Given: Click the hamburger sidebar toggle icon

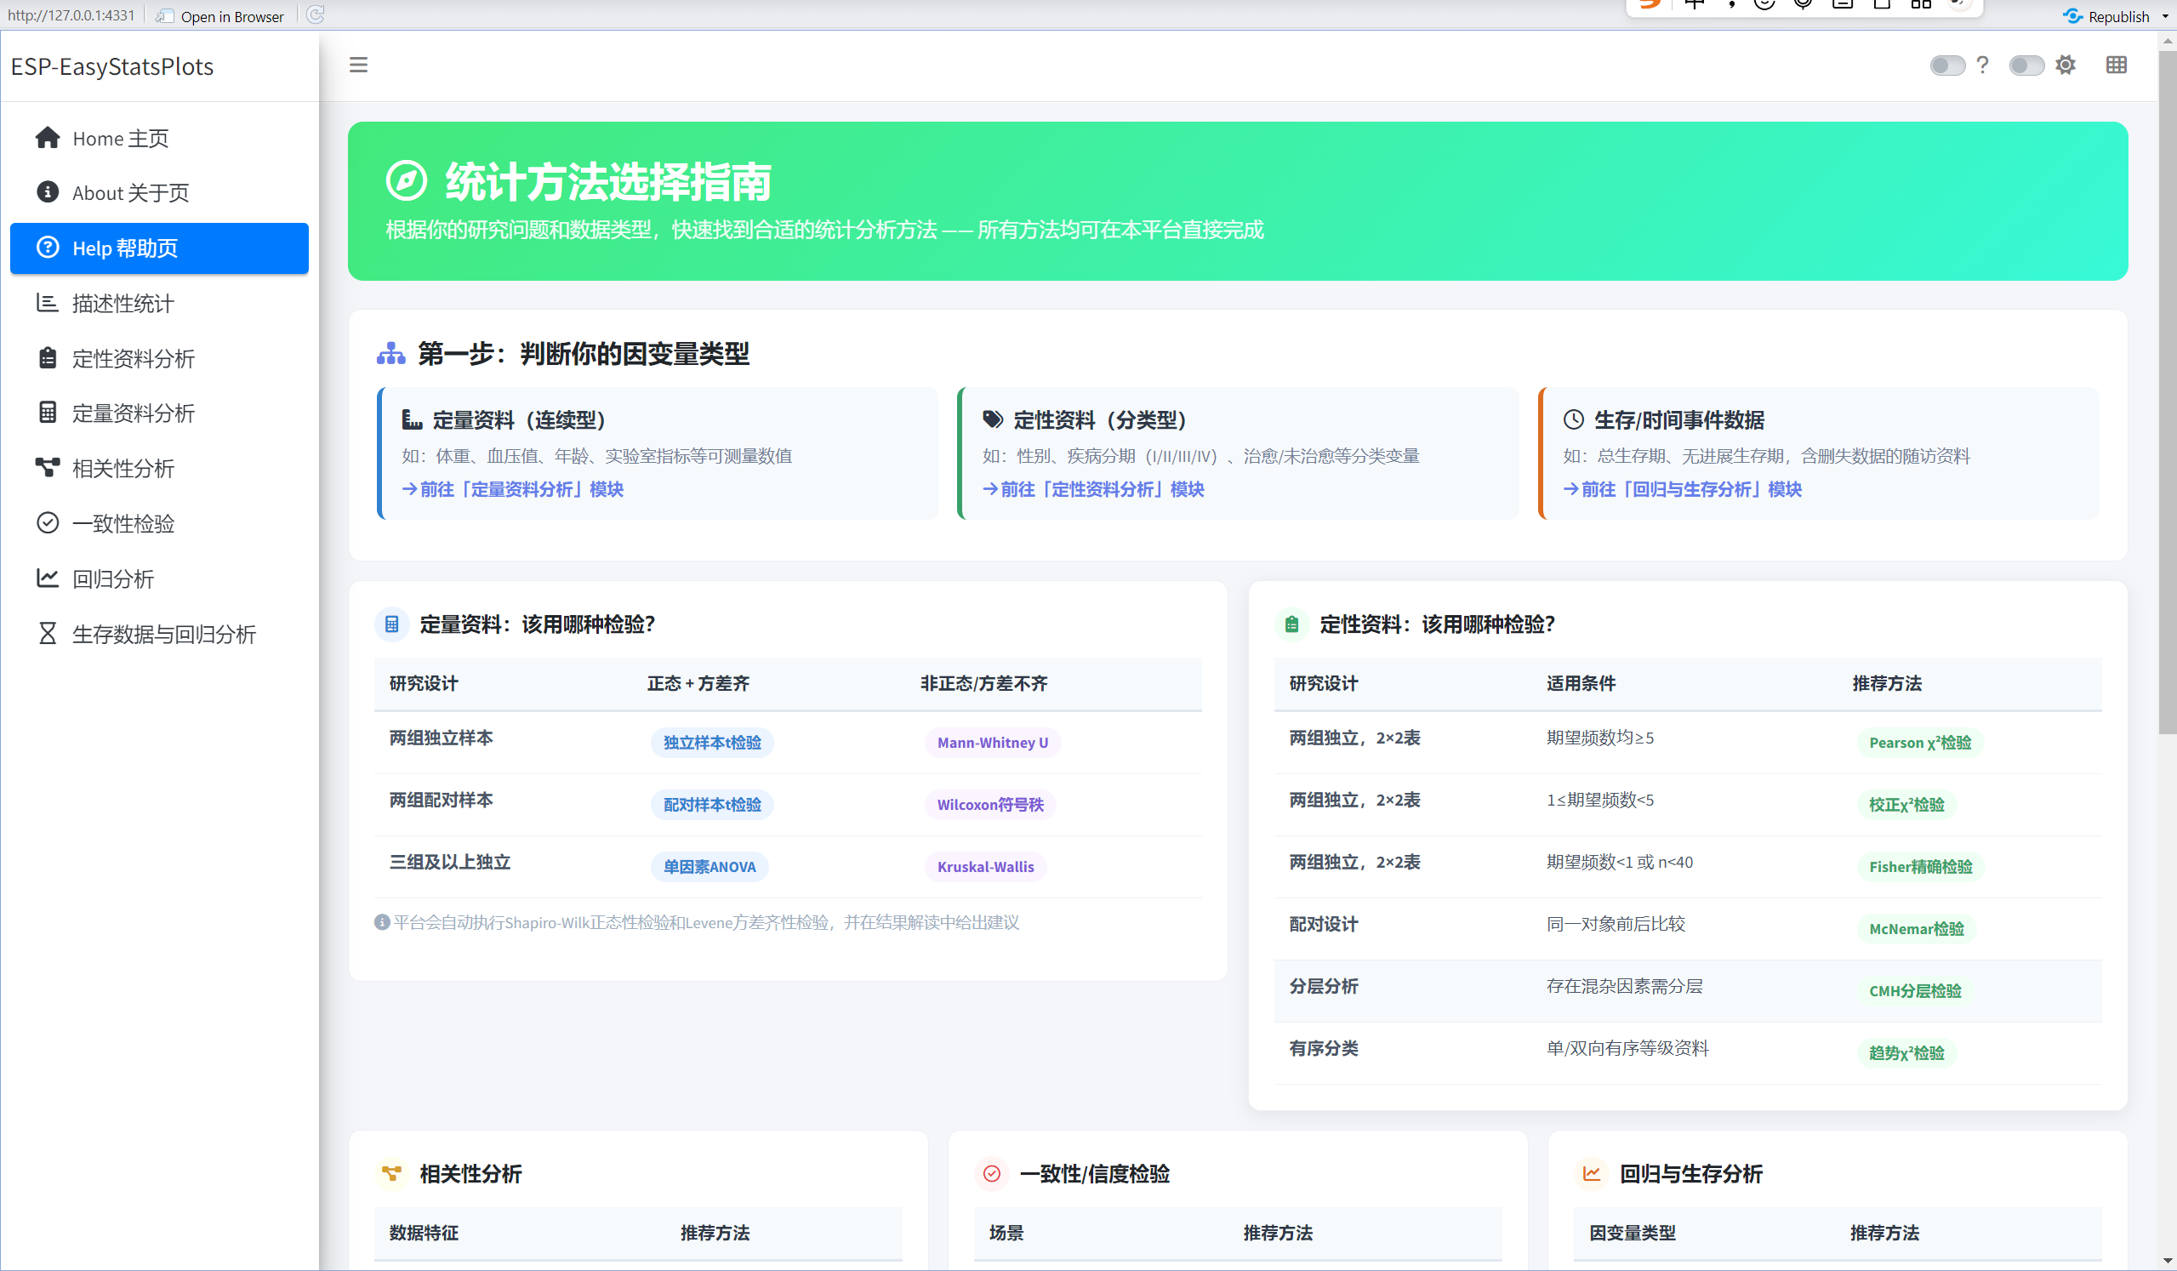Looking at the screenshot, I should coord(357,65).
